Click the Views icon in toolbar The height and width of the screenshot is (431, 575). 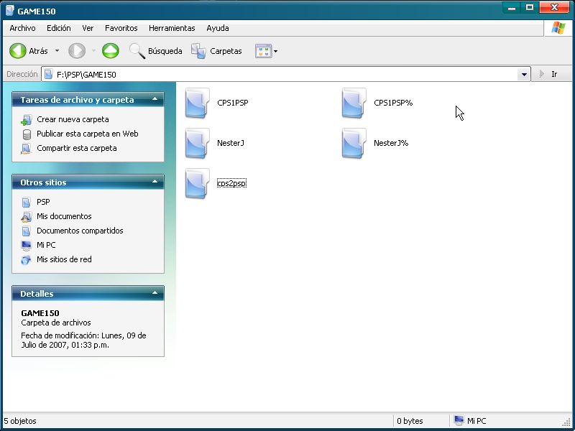click(263, 51)
